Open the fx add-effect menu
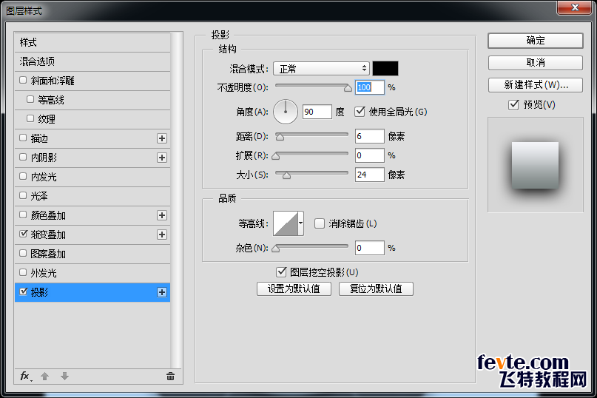Screen dimensions: 597x398 click(x=26, y=377)
